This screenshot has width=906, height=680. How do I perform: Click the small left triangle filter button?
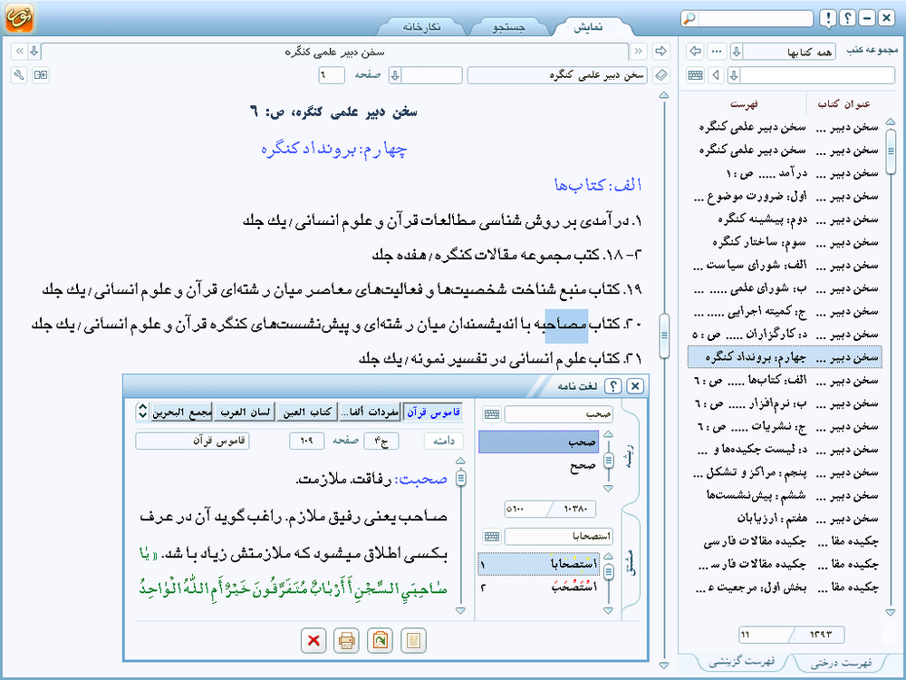pyautogui.click(x=717, y=75)
